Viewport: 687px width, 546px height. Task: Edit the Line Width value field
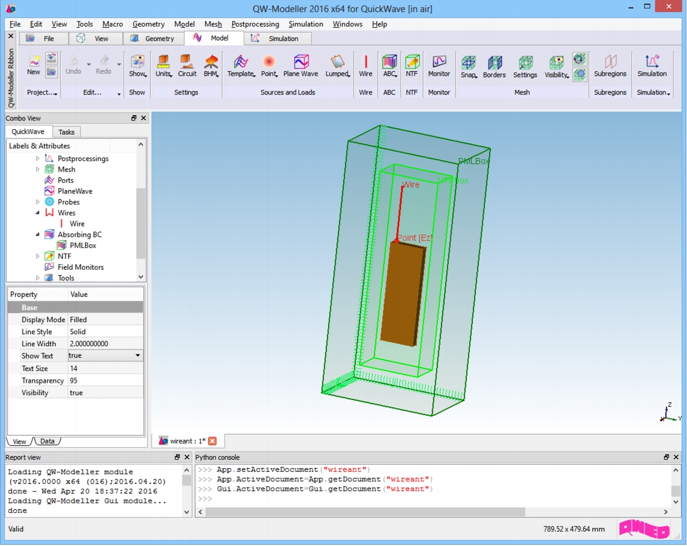pyautogui.click(x=105, y=343)
